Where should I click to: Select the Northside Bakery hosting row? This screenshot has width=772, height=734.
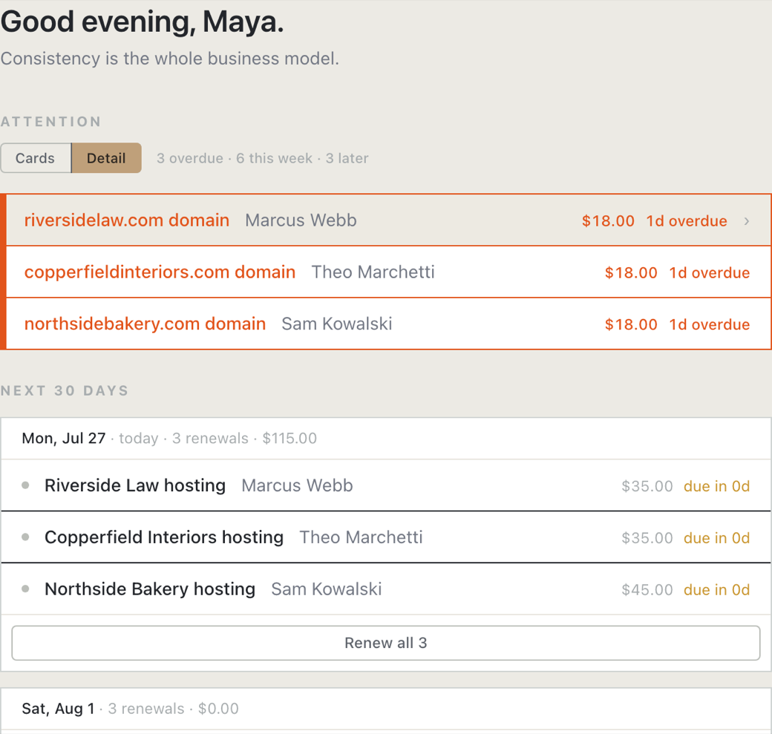[x=385, y=589]
